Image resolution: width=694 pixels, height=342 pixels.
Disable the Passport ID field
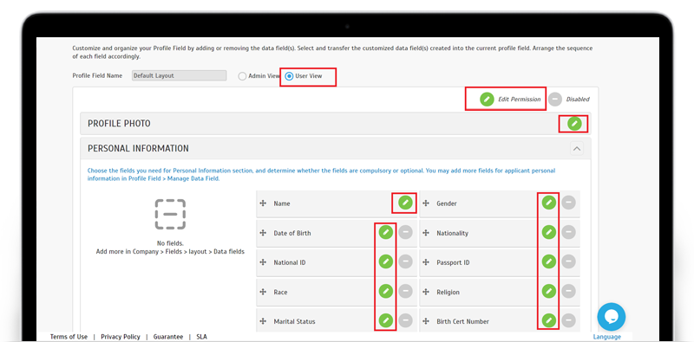[568, 262]
